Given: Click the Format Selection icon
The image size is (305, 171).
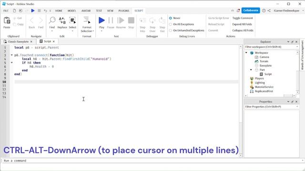Looking at the screenshot, I should point(87,20).
